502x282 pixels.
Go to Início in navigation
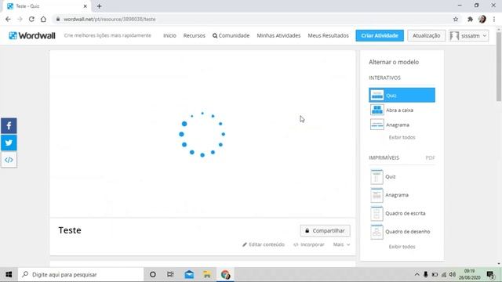[x=169, y=35]
